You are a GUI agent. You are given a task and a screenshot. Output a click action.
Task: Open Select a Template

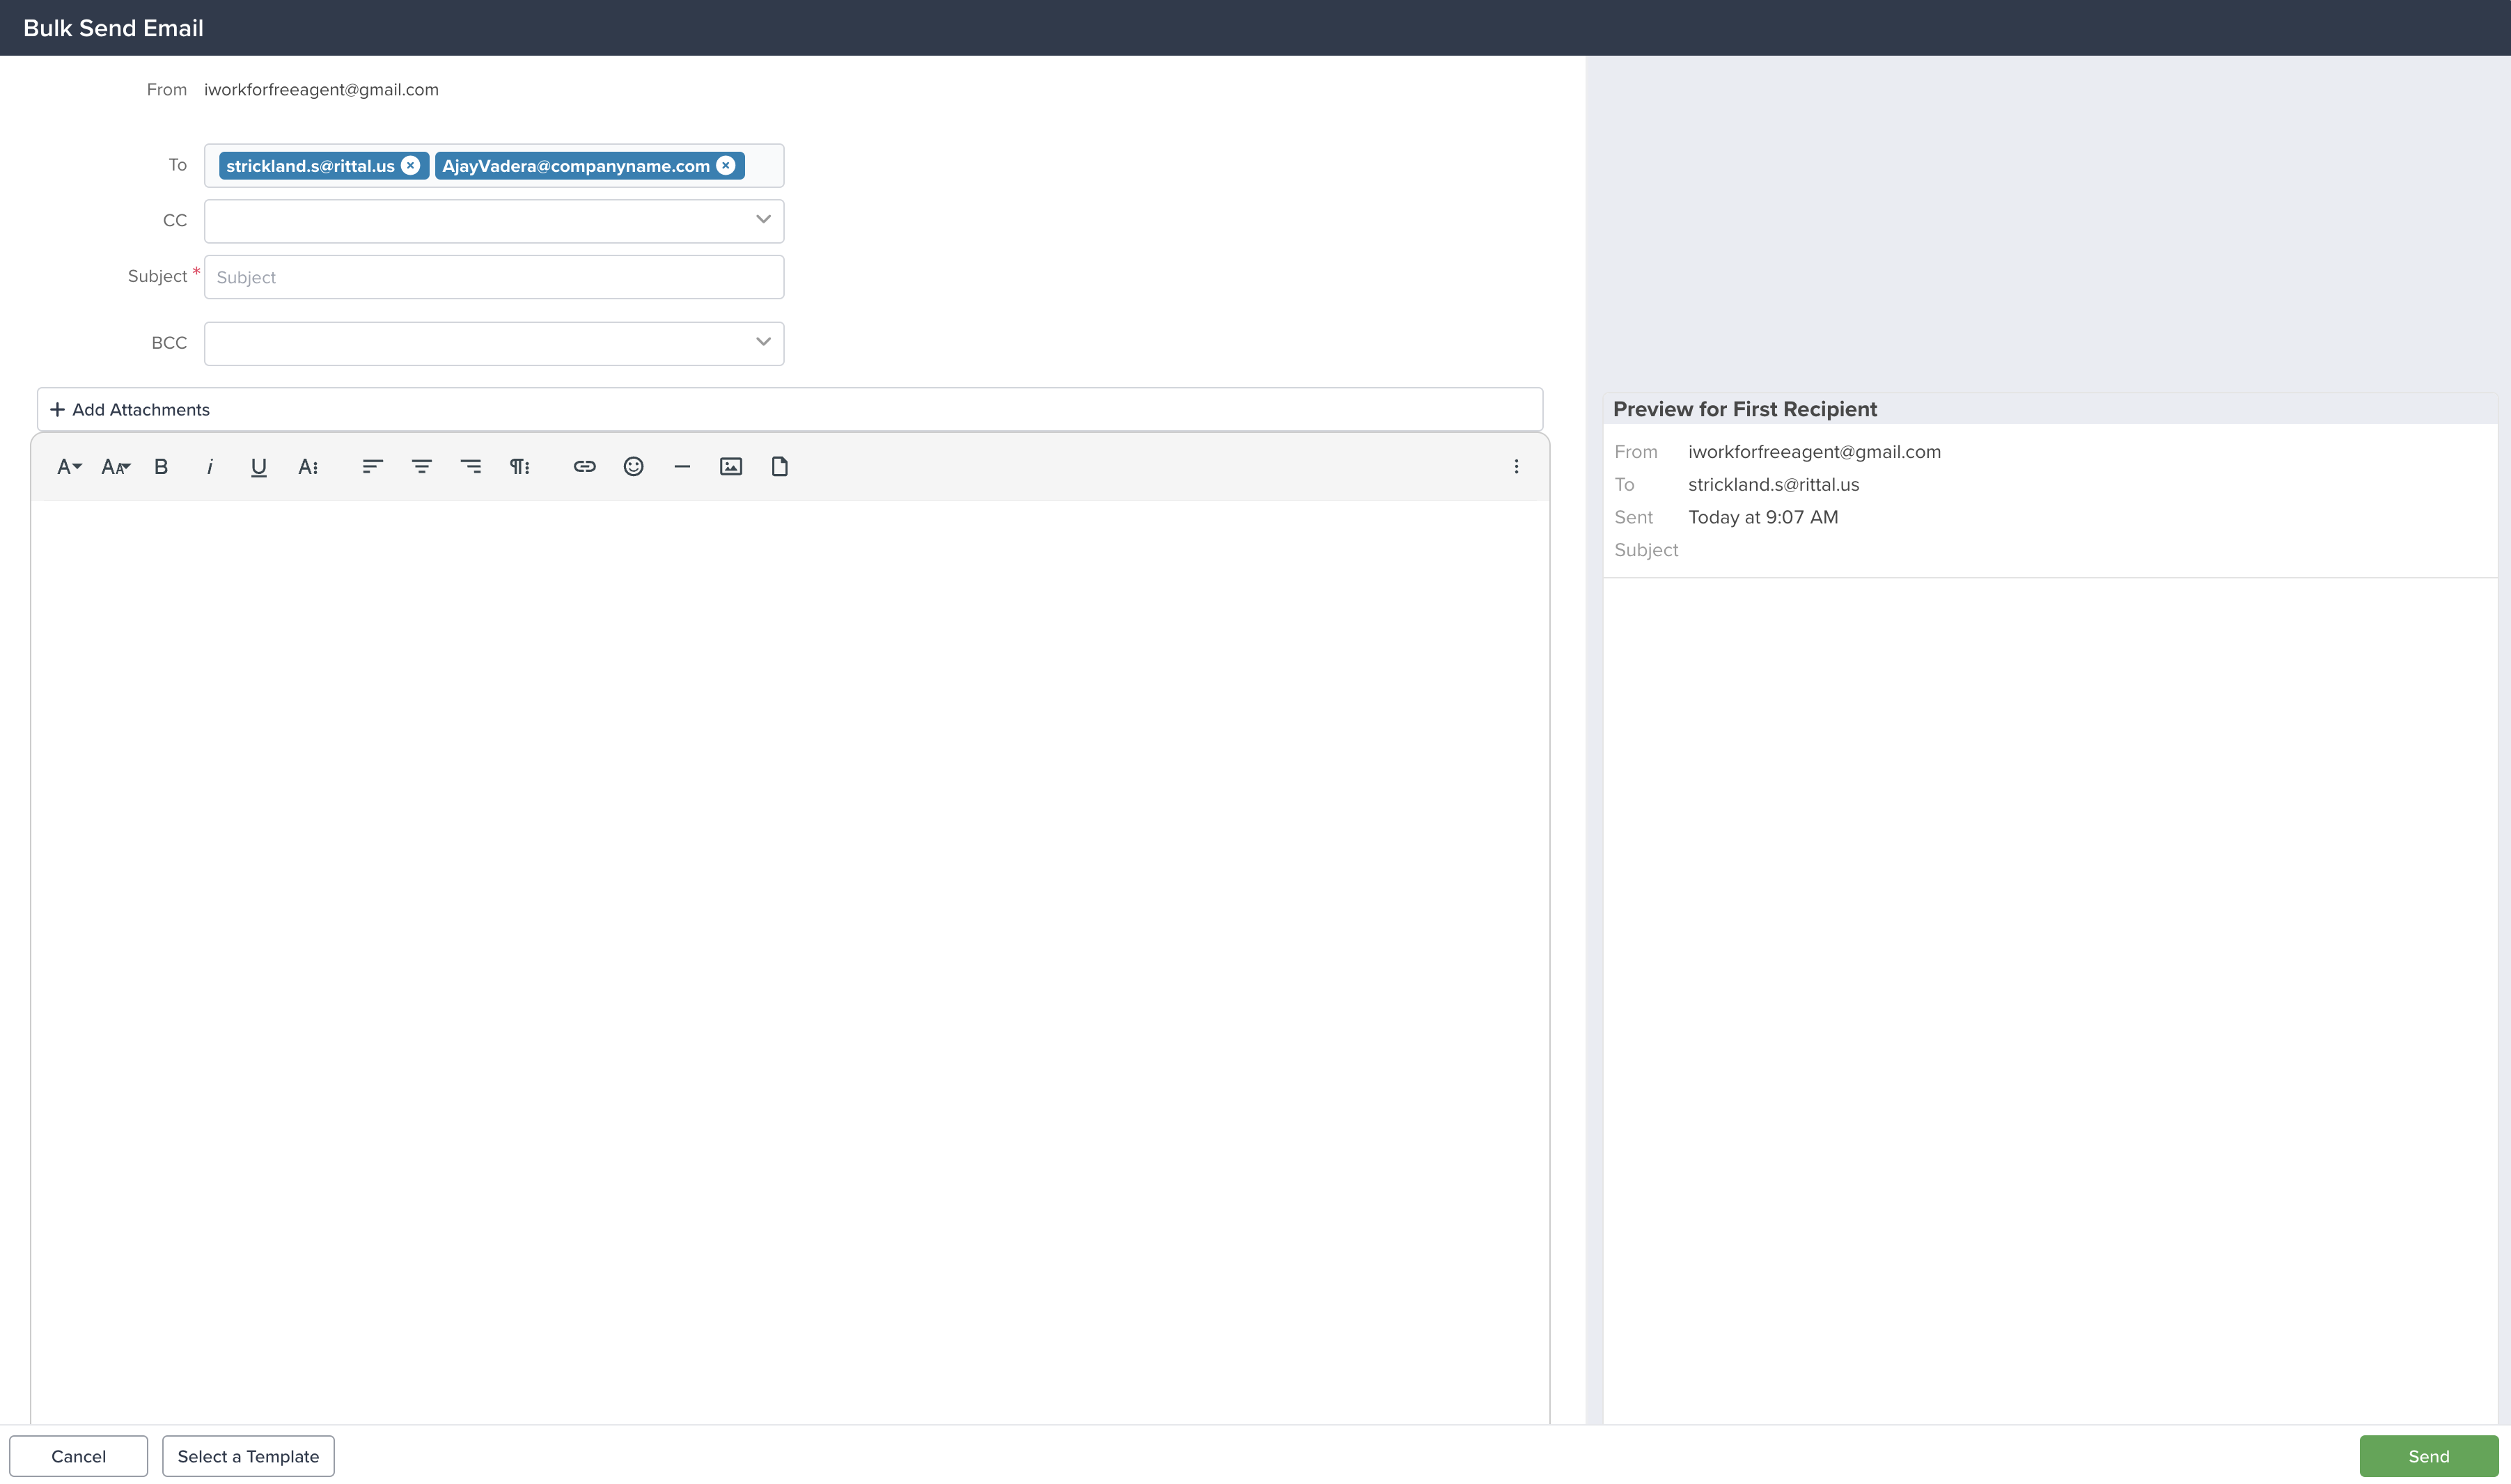point(248,1456)
